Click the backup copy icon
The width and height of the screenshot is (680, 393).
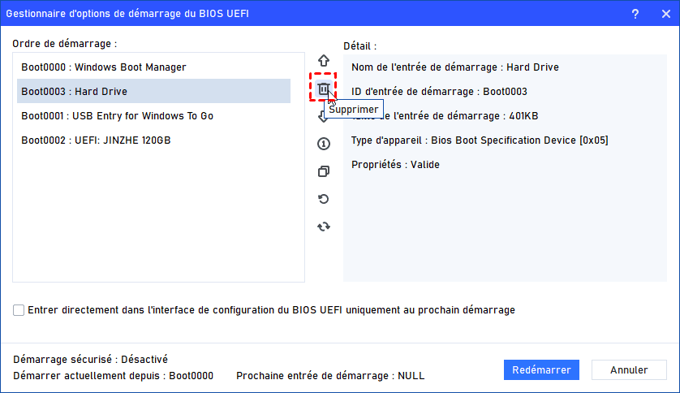point(324,171)
